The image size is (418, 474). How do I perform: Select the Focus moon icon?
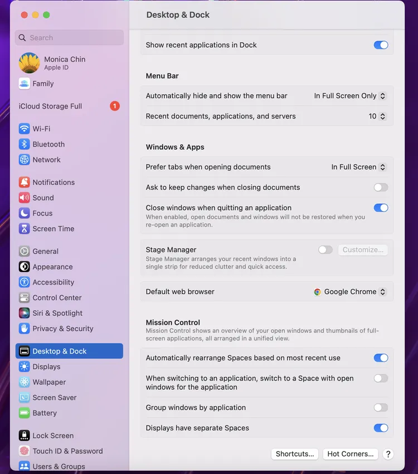click(x=24, y=213)
